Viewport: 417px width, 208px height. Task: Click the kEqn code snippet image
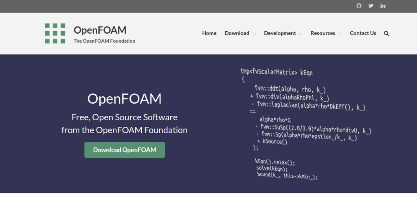[x=306, y=123]
